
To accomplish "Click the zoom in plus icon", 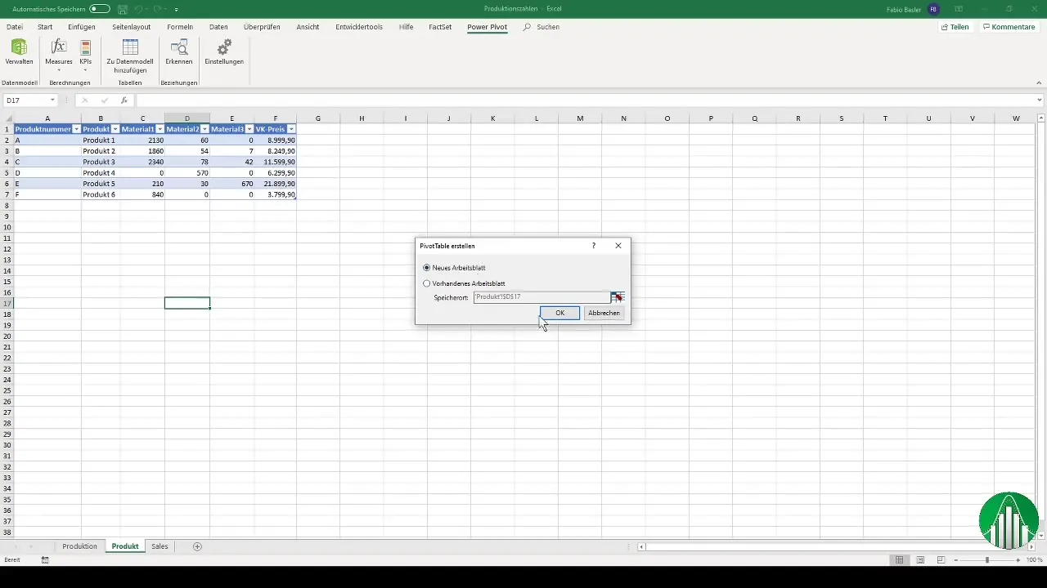I will [1018, 560].
